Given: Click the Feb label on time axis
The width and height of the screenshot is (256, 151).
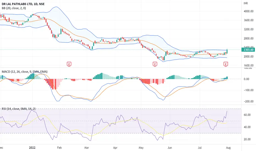Looking at the screenshot, I should (59, 148).
